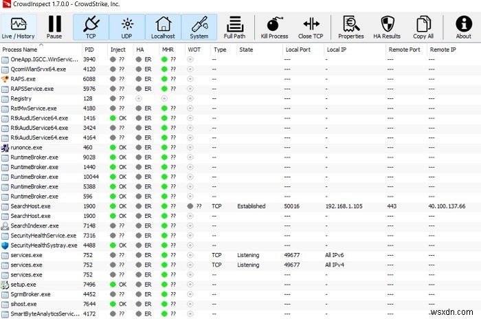Click local IP 192.168.1.105
This screenshot has height=319, width=481.
(x=344, y=206)
